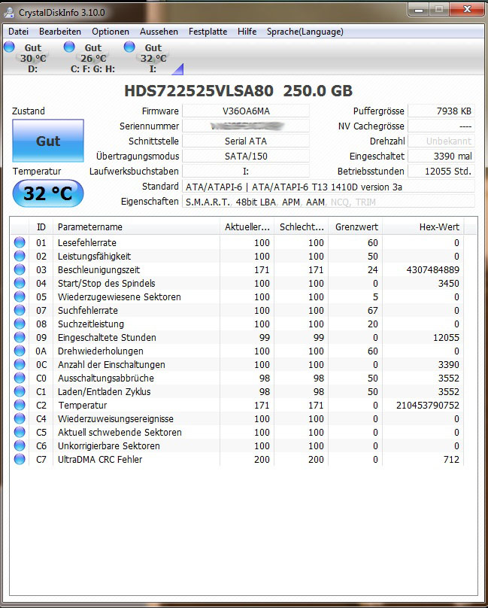Click the Eigenschaften features field
Viewport: 488px width, 608px height.
329,202
